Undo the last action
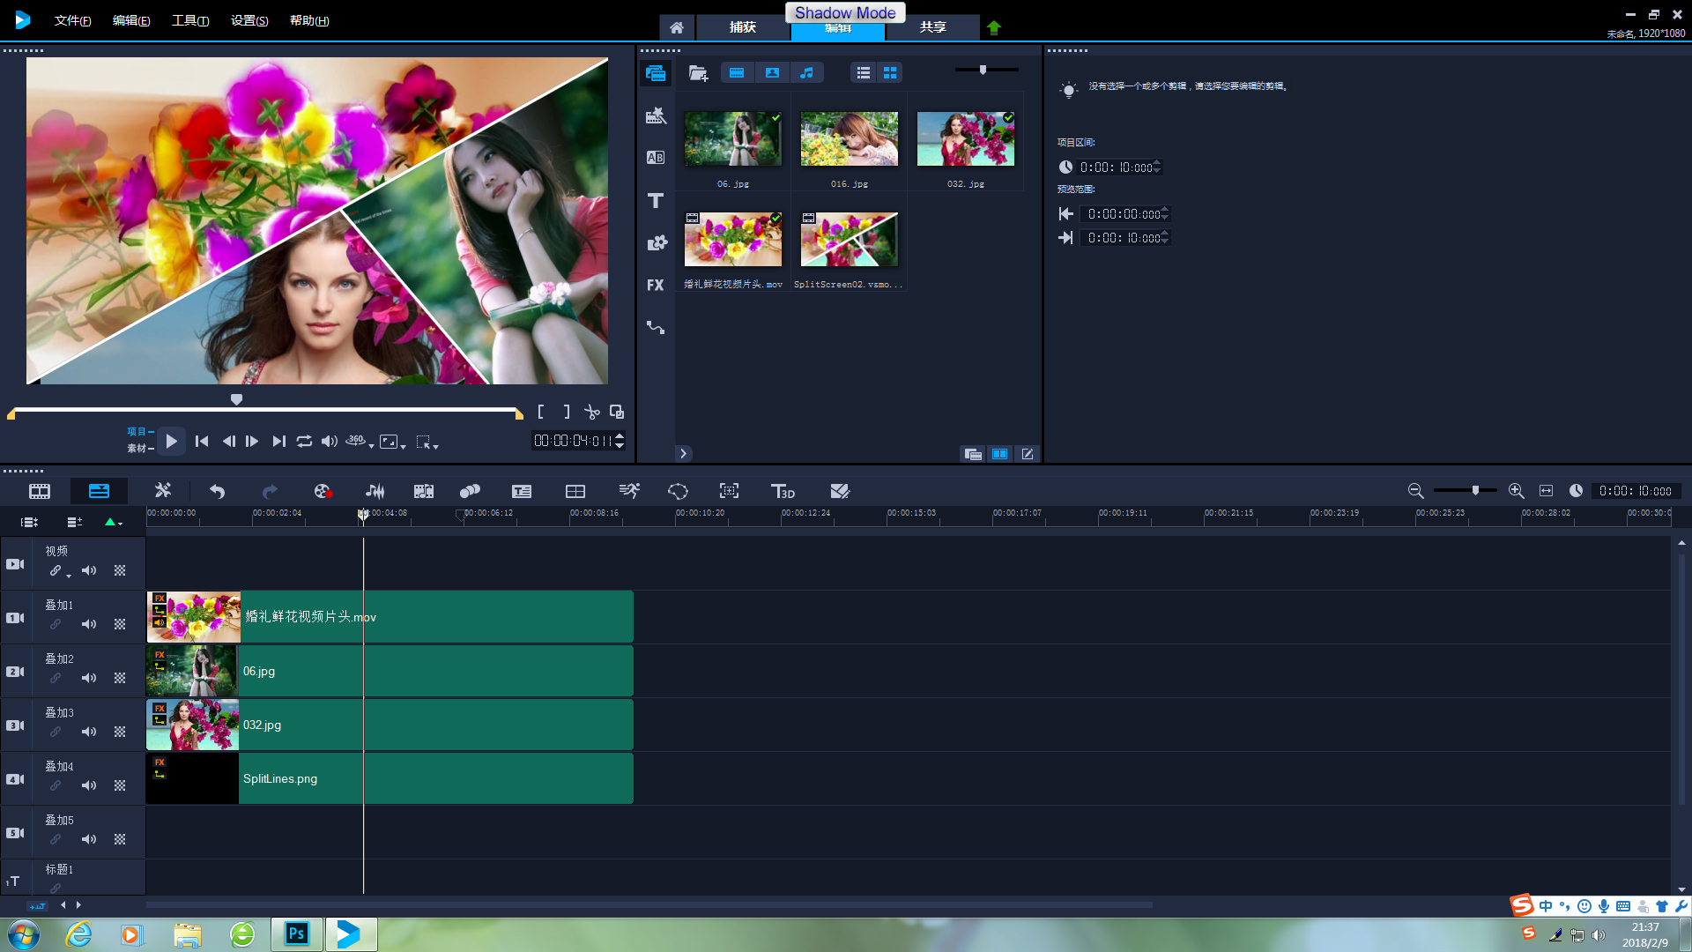The height and width of the screenshot is (952, 1692). [217, 491]
